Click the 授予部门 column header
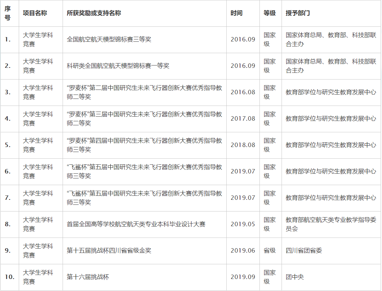 pos(331,13)
